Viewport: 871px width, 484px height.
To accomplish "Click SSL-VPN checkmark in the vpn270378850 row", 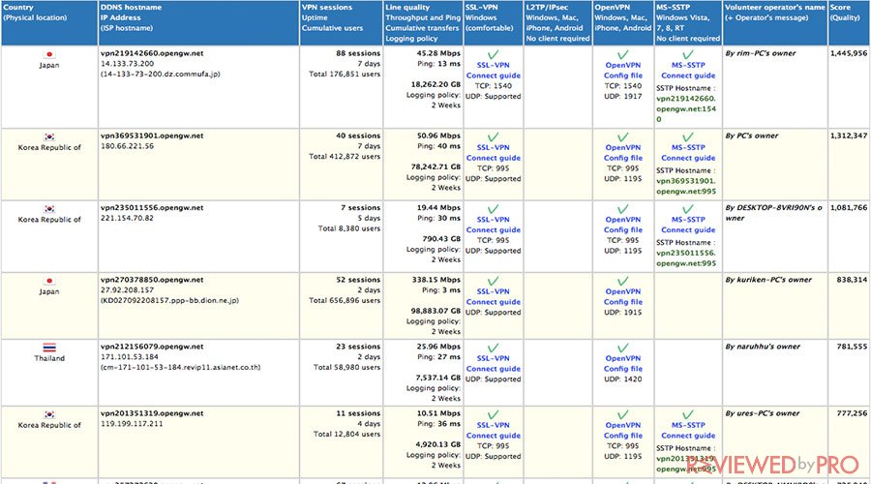I will pyautogui.click(x=493, y=281).
